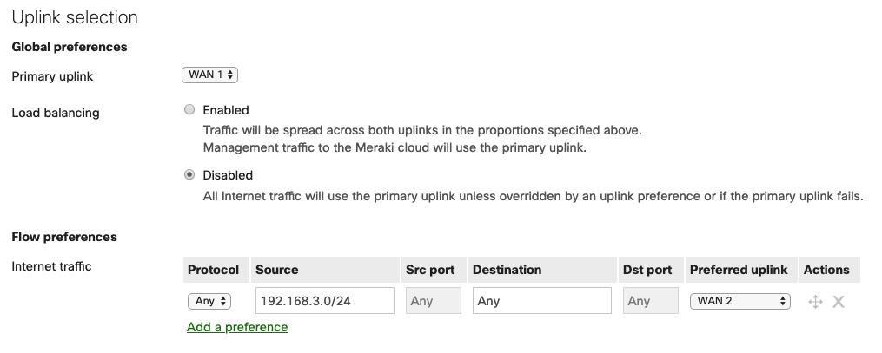Viewport: 882px width, 353px height.
Task: Click the move handle icon in Actions
Action: 815,302
